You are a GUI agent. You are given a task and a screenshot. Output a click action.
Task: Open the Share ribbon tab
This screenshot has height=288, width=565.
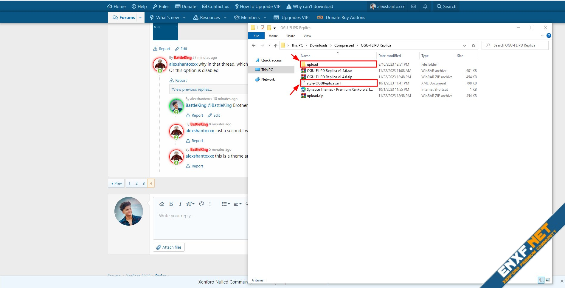290,36
